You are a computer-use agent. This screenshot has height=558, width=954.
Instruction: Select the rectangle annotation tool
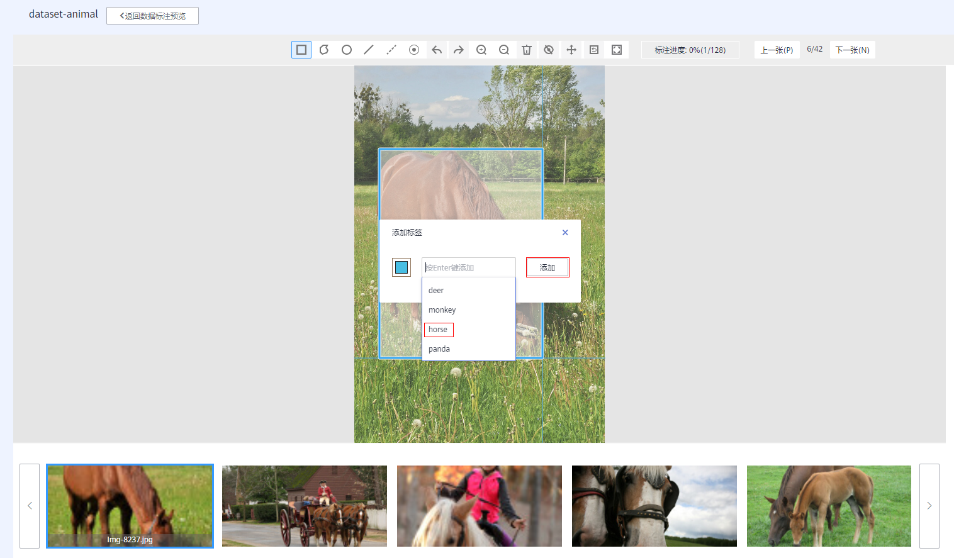[301, 50]
